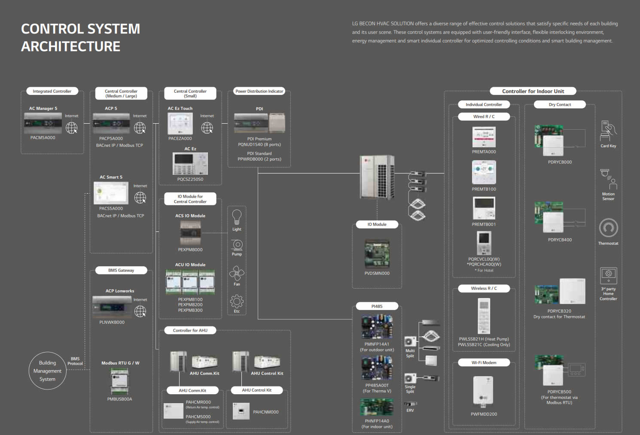Click the PDRYCB400 dry contact image

(x=549, y=217)
